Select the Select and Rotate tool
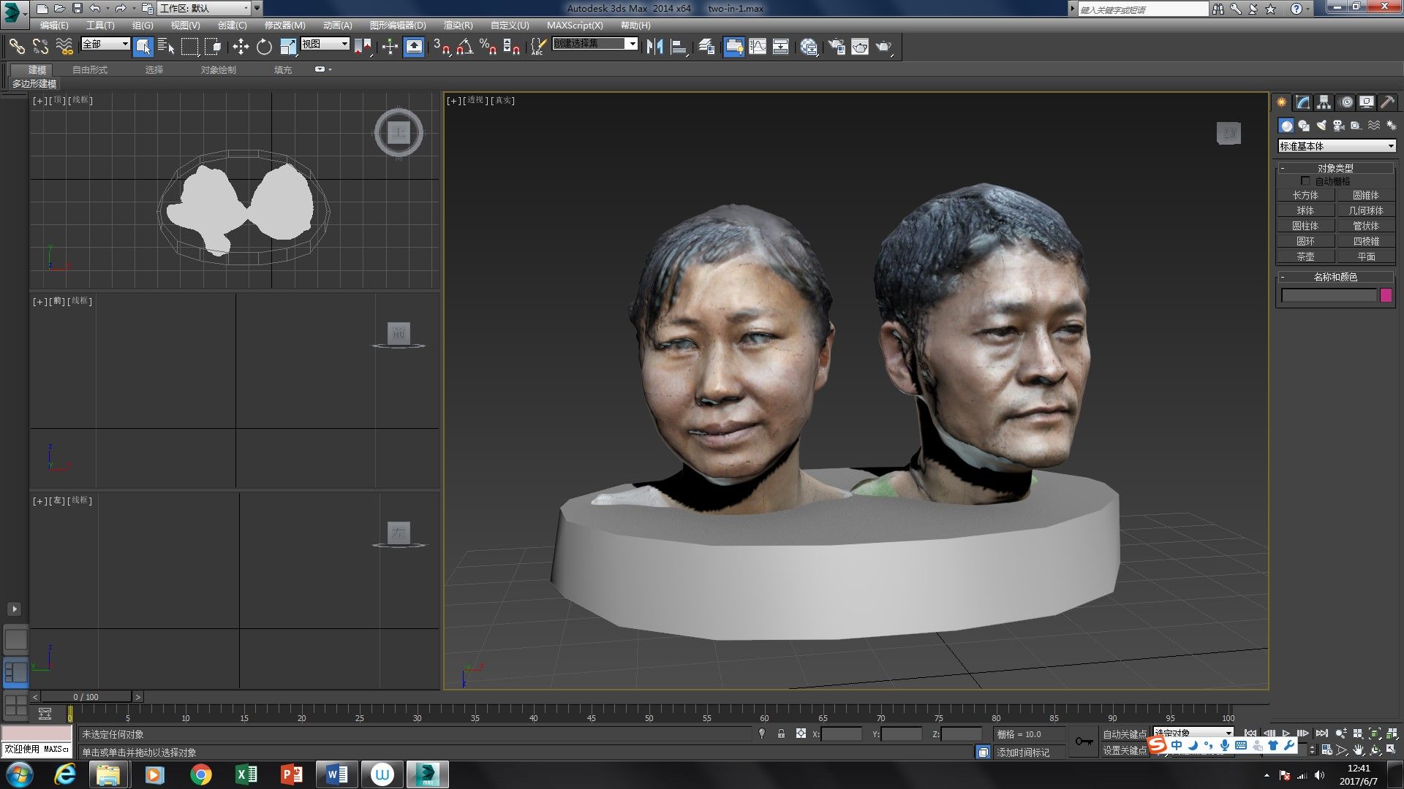 click(x=263, y=46)
